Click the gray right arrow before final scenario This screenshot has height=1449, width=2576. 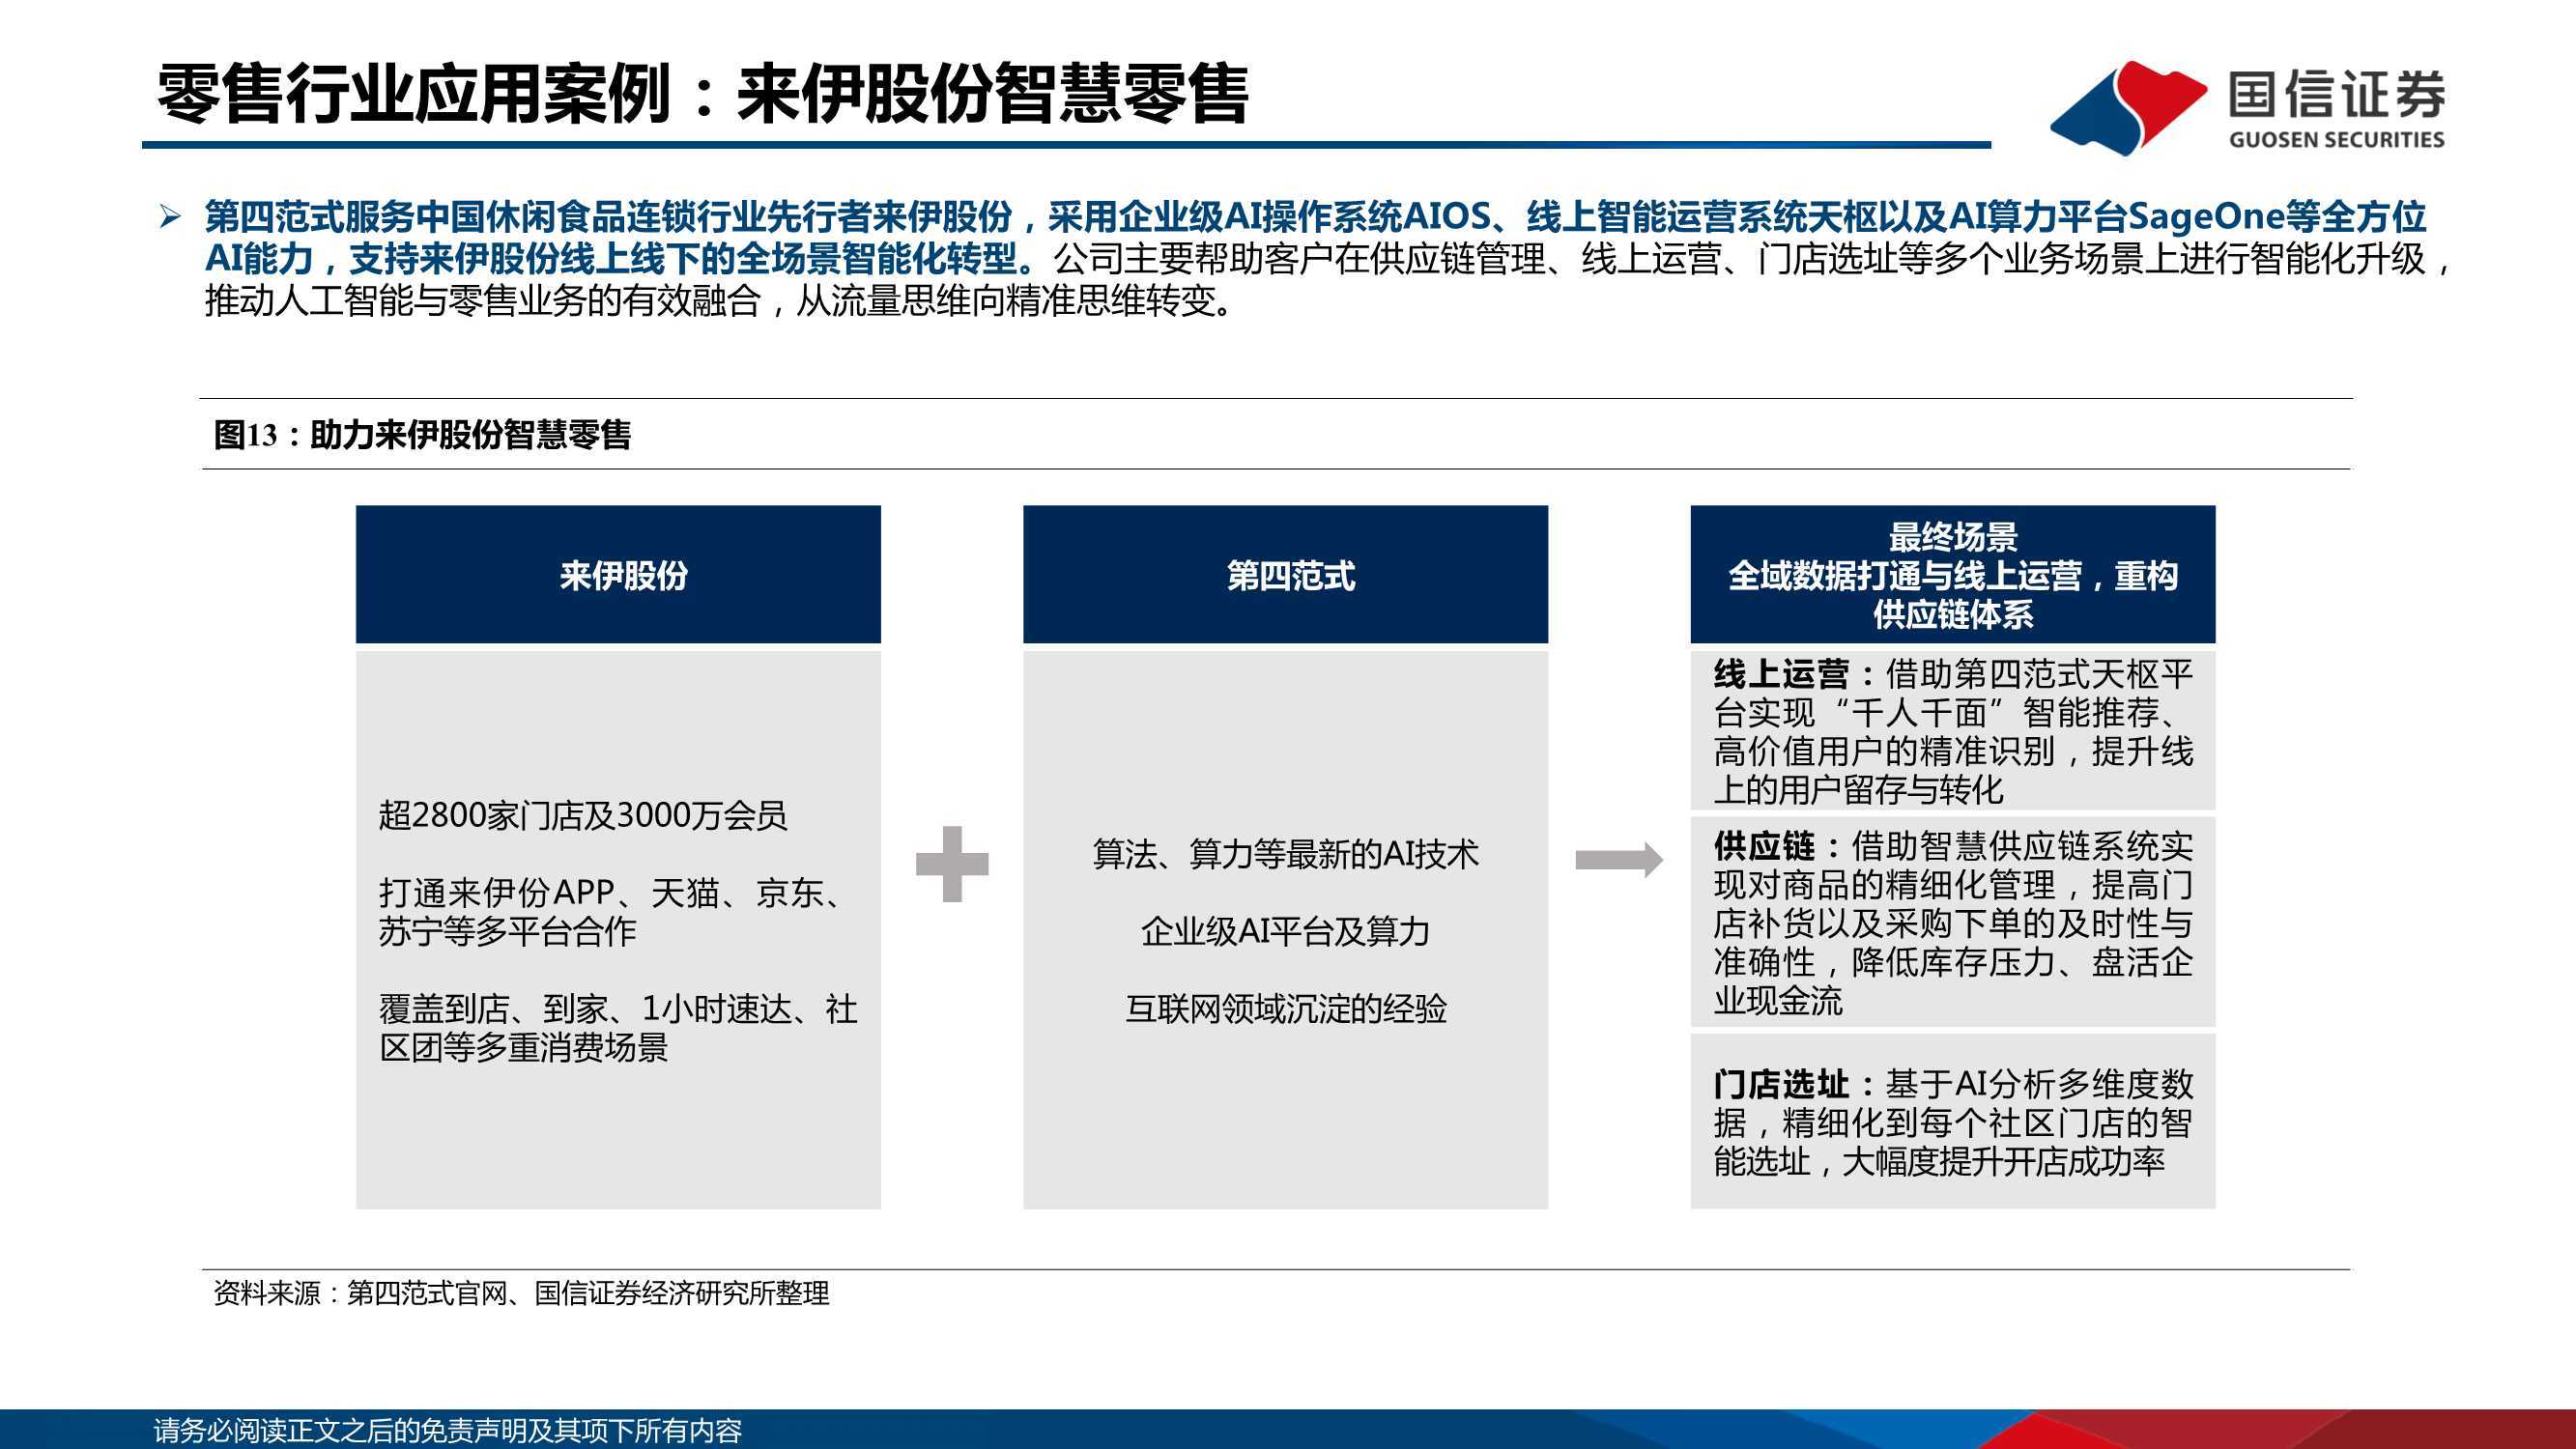coord(1619,859)
